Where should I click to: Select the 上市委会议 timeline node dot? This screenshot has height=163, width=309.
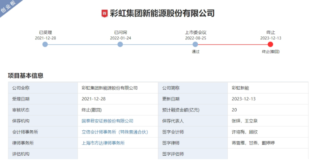coord(195,44)
